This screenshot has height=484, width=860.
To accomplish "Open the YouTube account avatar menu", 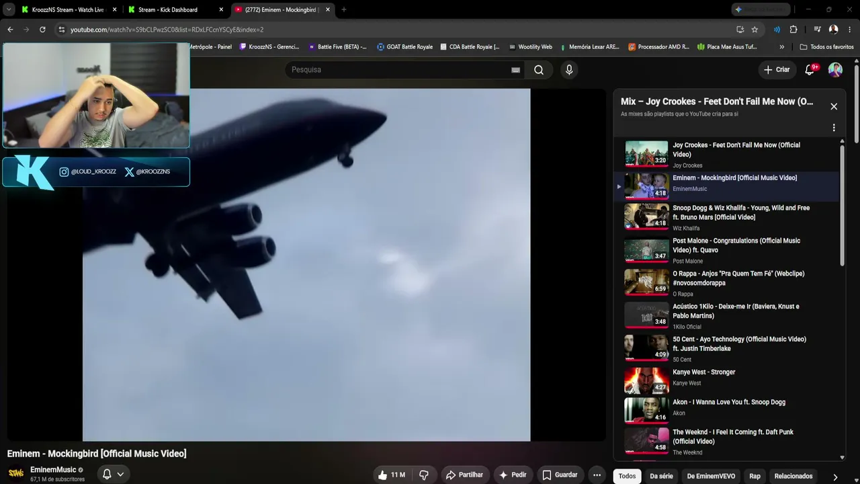I will point(835,70).
